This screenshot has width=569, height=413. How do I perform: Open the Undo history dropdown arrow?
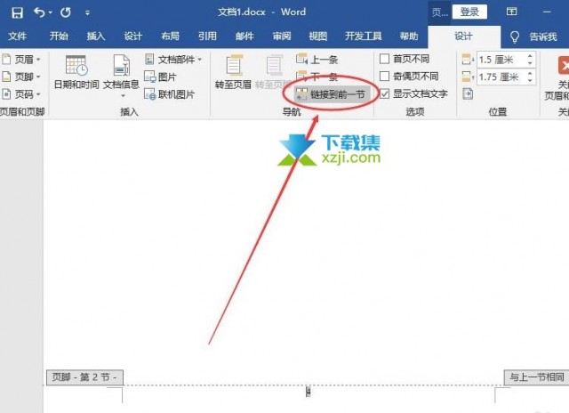50,12
